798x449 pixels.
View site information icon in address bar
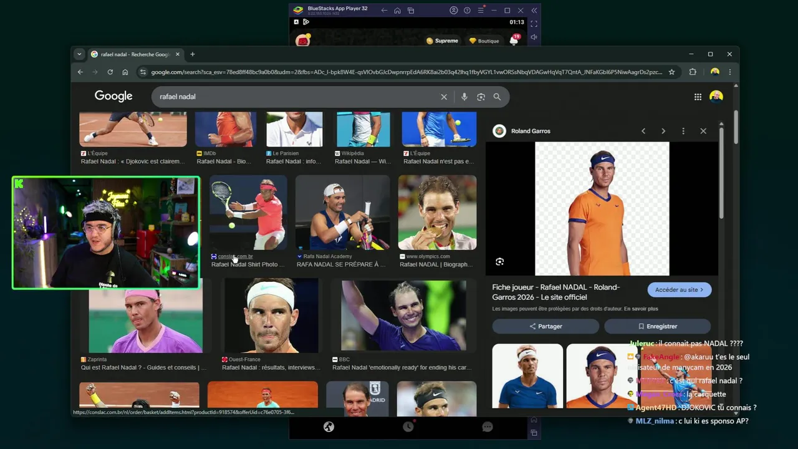[x=143, y=72]
